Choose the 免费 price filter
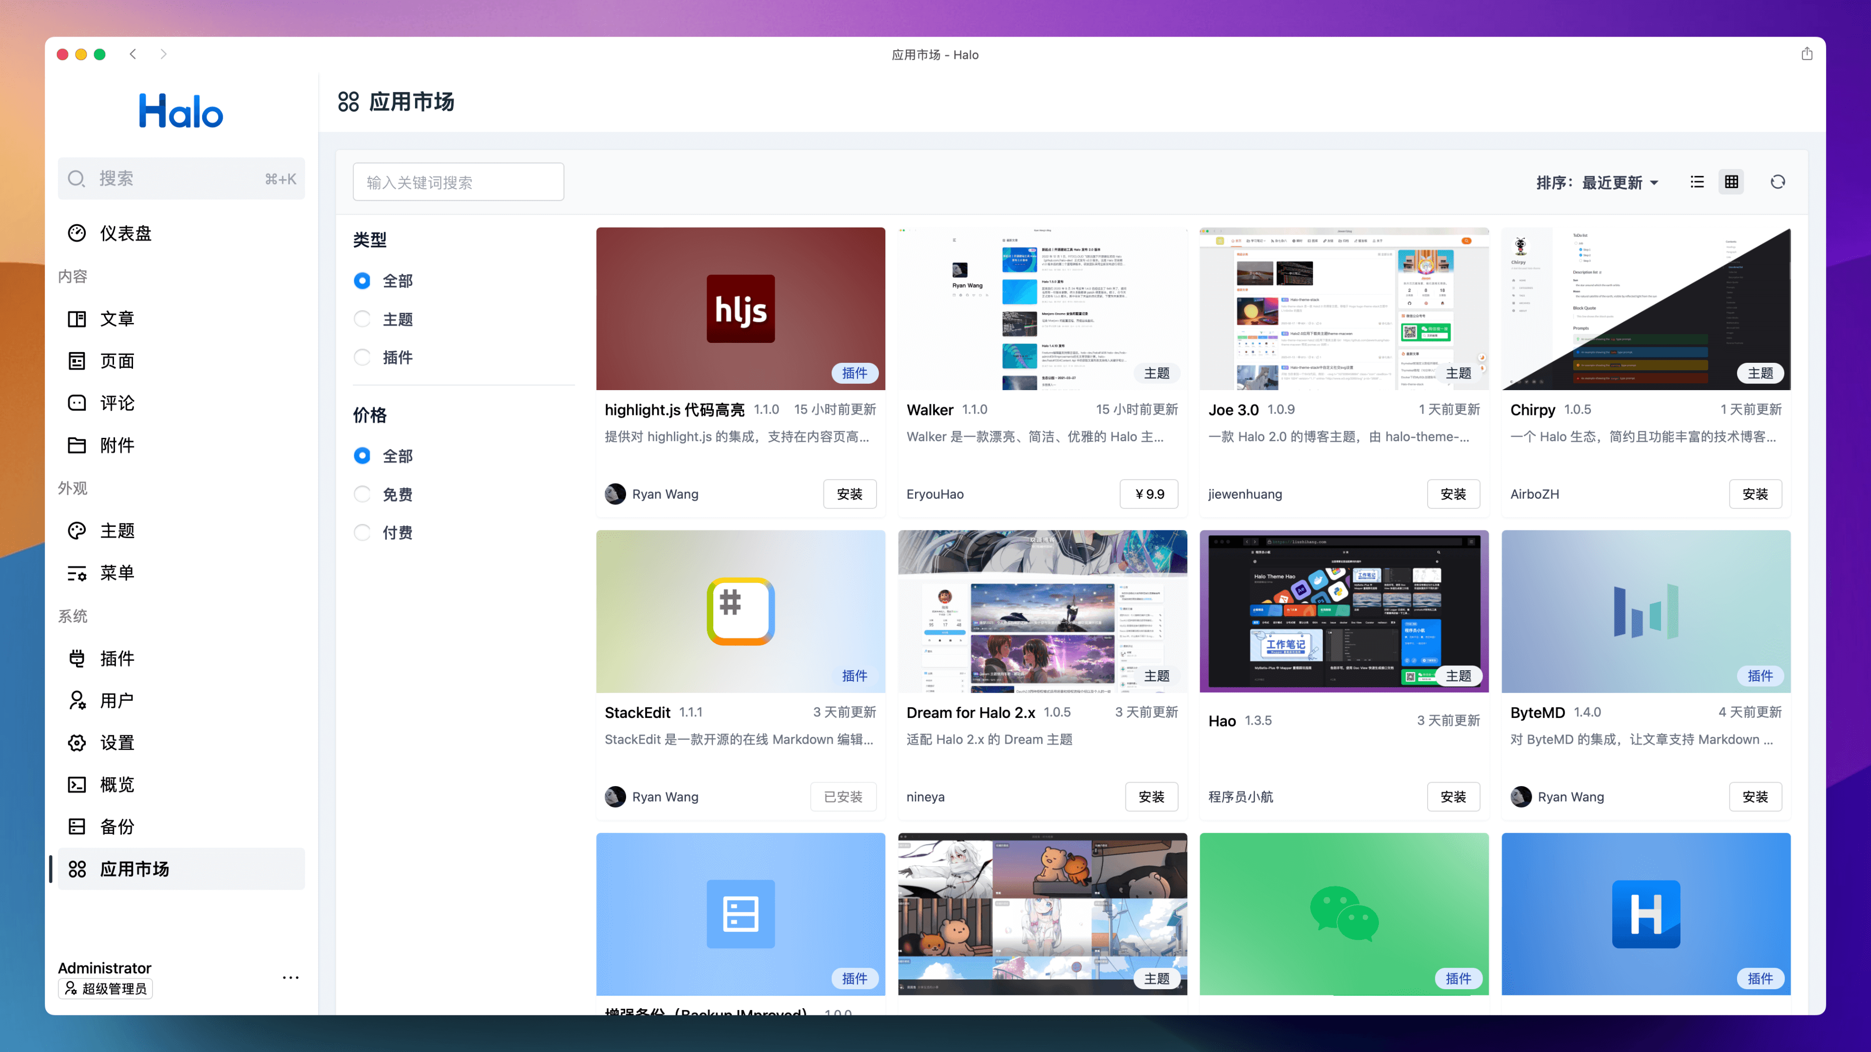Screen dimensions: 1871x1052 click(x=363, y=494)
